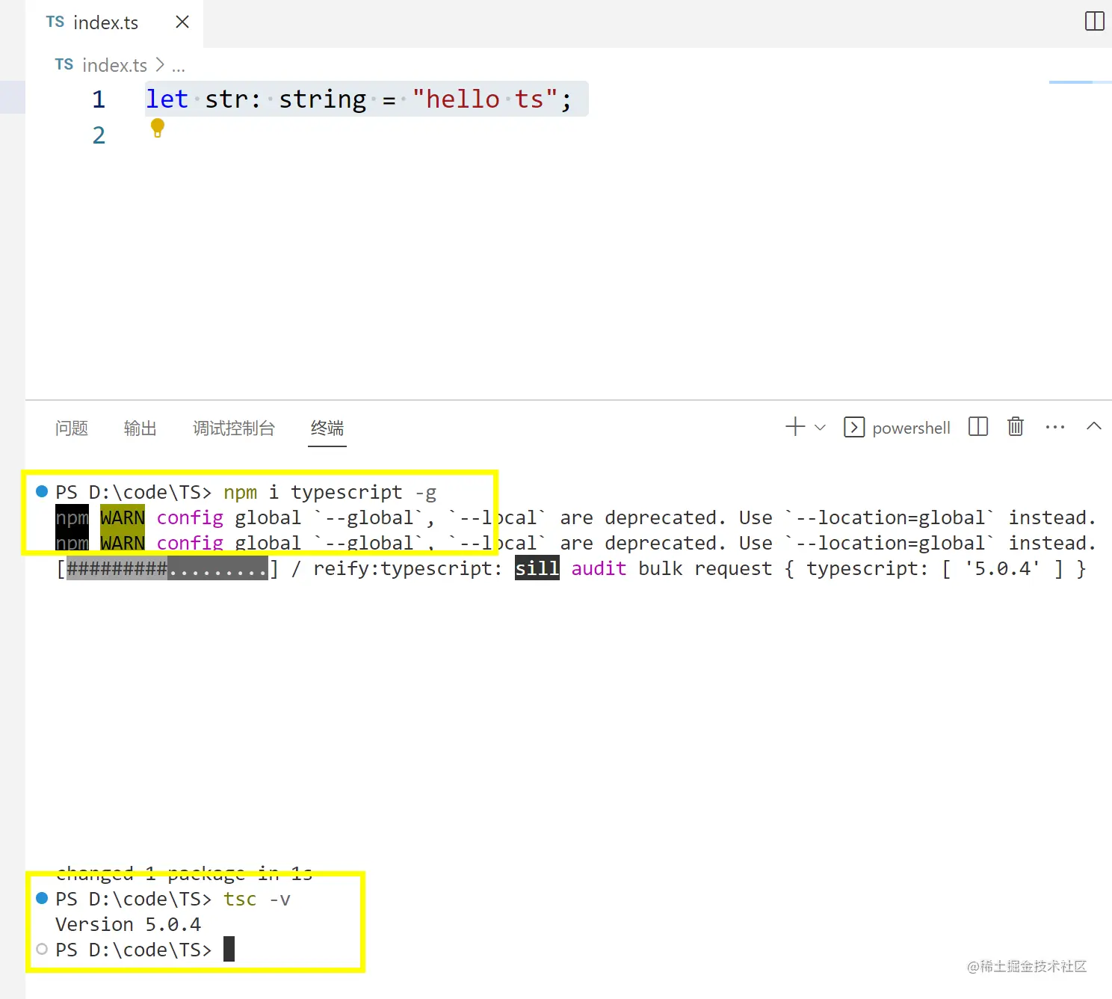The height and width of the screenshot is (999, 1112).
Task: Close the index.ts editor tab
Action: [x=182, y=22]
